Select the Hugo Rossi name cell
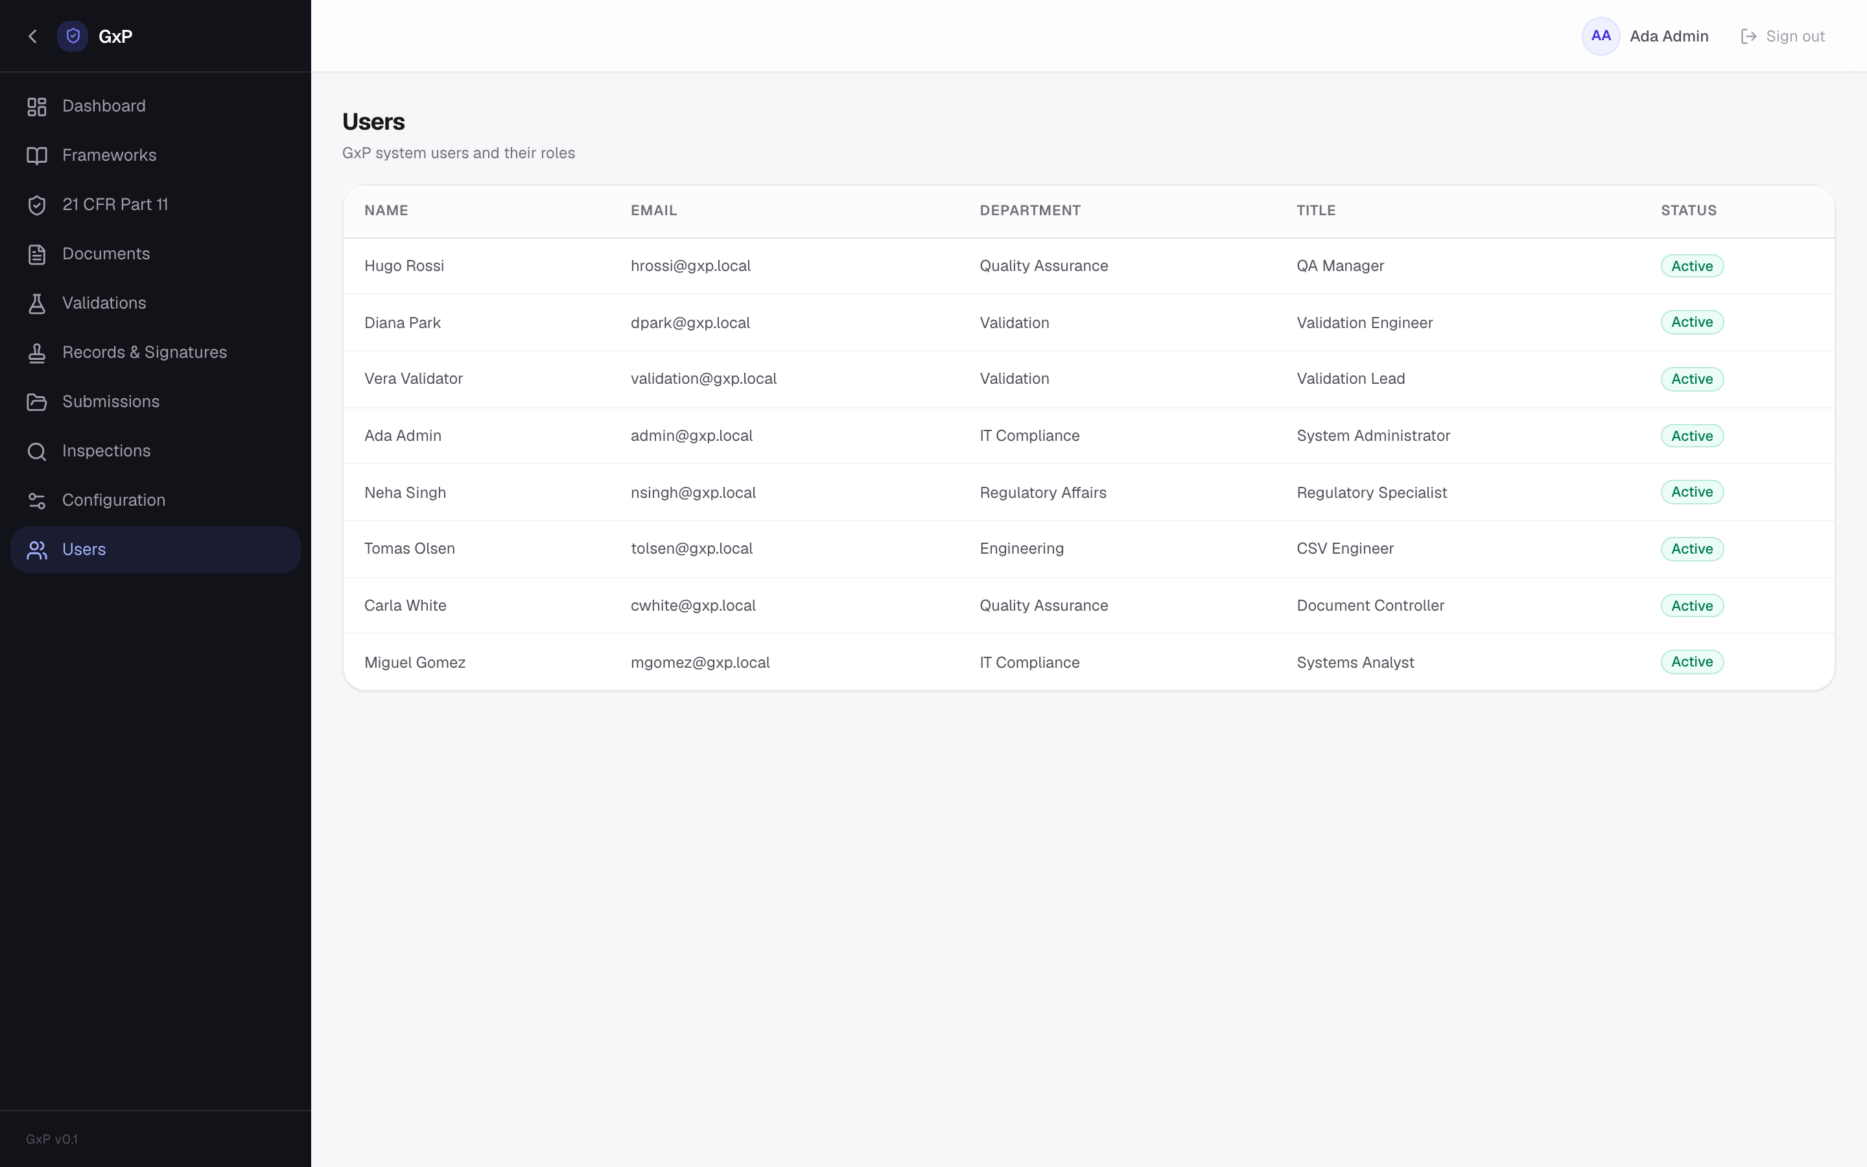The height and width of the screenshot is (1167, 1867). click(405, 266)
